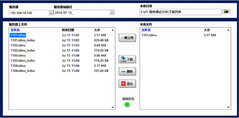Select 1104.tdms in server file list
Image resolution: width=239 pixels, height=118 pixels.
click(x=18, y=66)
